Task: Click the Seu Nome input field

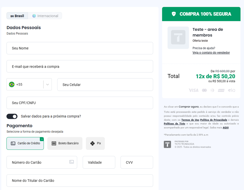Action: (80, 48)
